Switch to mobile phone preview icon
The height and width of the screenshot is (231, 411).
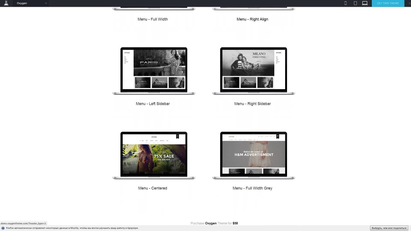click(x=345, y=3)
